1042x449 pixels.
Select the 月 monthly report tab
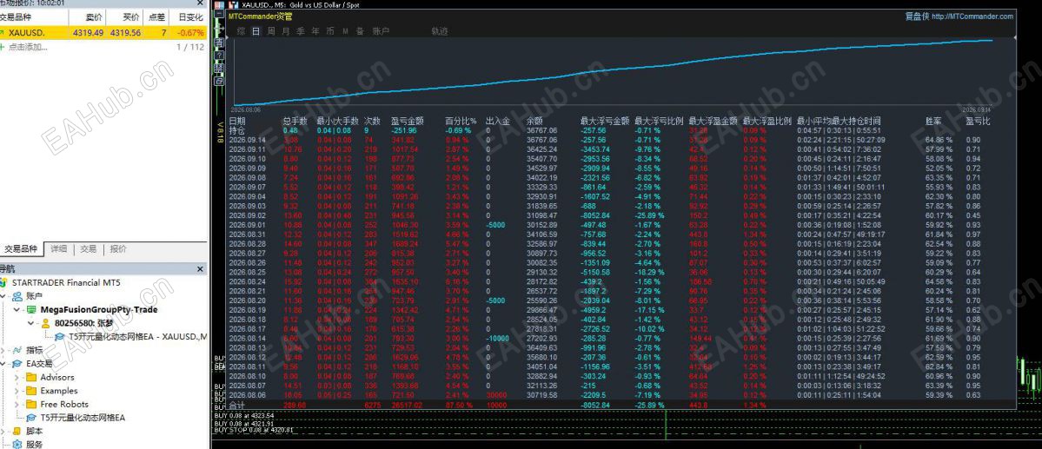(286, 30)
